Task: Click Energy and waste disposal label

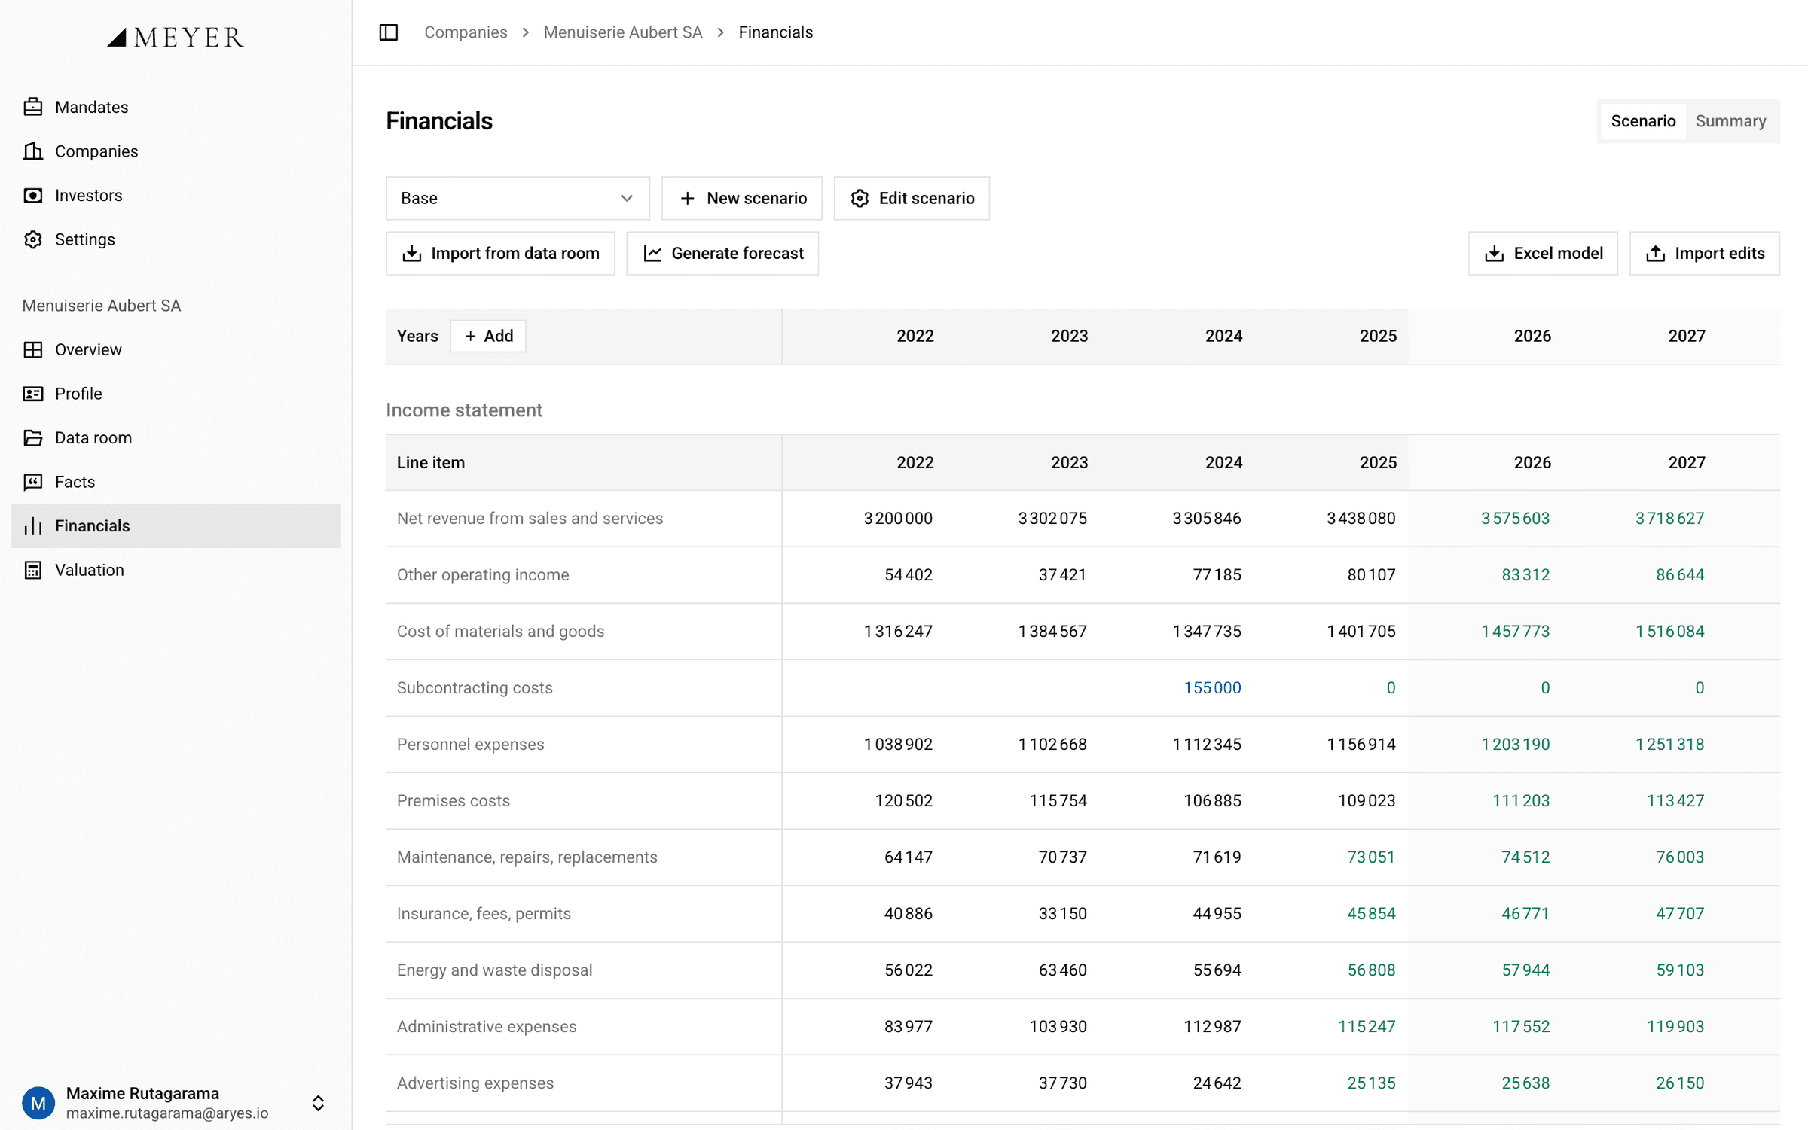Action: (x=494, y=970)
